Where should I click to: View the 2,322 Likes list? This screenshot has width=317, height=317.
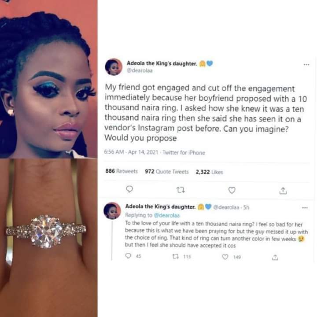[x=209, y=172]
